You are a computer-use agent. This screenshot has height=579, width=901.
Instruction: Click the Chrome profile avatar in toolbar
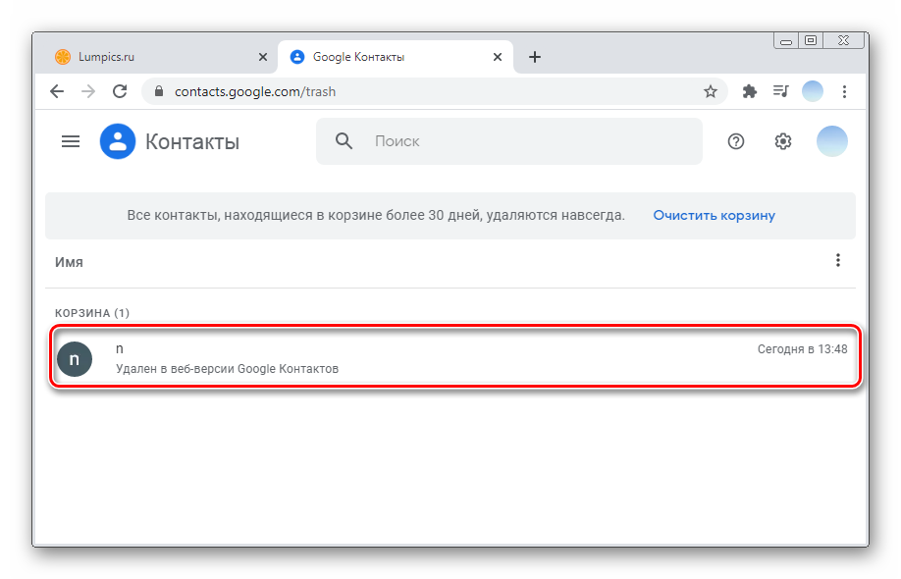pyautogui.click(x=813, y=91)
